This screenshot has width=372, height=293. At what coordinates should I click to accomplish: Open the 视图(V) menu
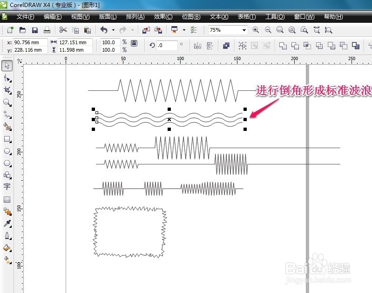pos(81,17)
